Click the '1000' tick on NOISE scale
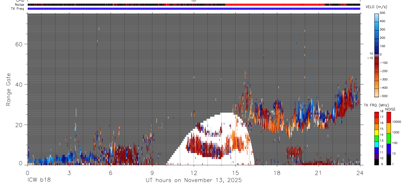405x187 pixels. point(396,133)
